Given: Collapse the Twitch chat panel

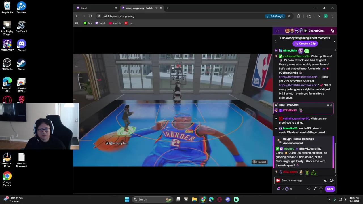Looking at the screenshot, I should [277, 31].
